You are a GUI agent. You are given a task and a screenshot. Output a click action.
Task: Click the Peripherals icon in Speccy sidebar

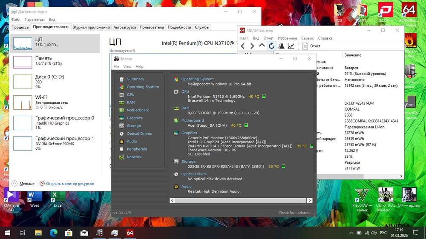pyautogui.click(x=121, y=149)
